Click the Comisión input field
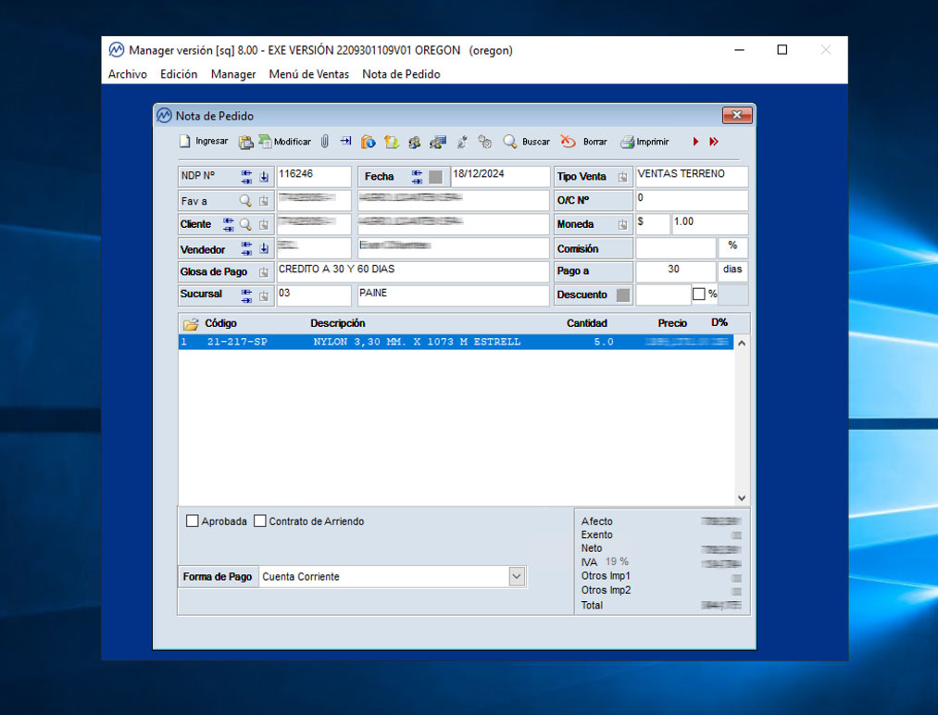The width and height of the screenshot is (938, 715). coord(675,247)
